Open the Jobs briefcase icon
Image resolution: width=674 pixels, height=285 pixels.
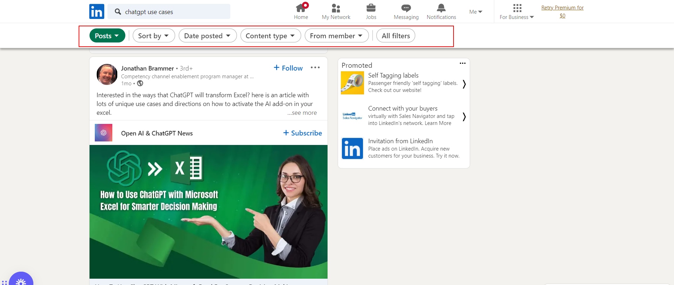(371, 8)
